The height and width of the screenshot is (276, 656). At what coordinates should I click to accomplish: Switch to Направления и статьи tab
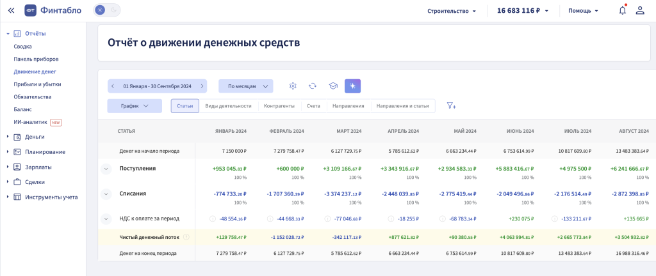pyautogui.click(x=402, y=106)
